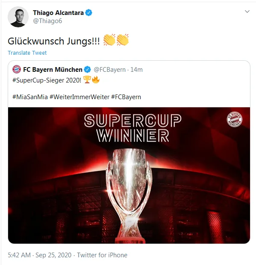Click the trophy emoji in quoted tweet
256x265 pixels.
point(87,79)
